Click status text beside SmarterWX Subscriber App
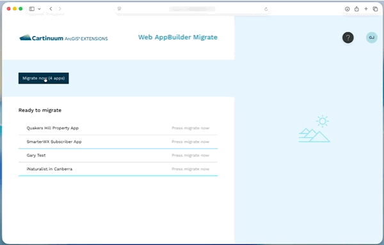 point(191,142)
